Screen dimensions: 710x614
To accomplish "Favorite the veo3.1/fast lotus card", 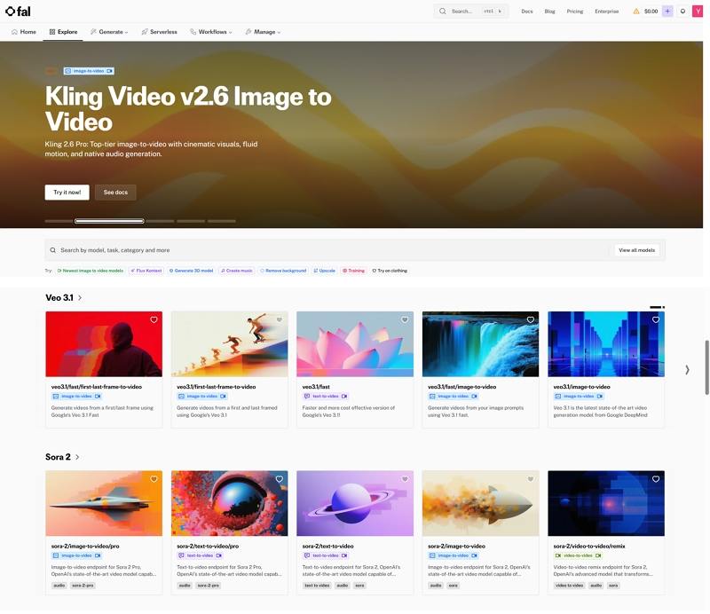I will point(405,319).
